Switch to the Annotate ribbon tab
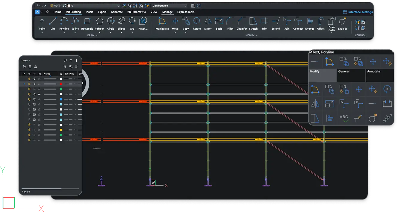 [117, 12]
